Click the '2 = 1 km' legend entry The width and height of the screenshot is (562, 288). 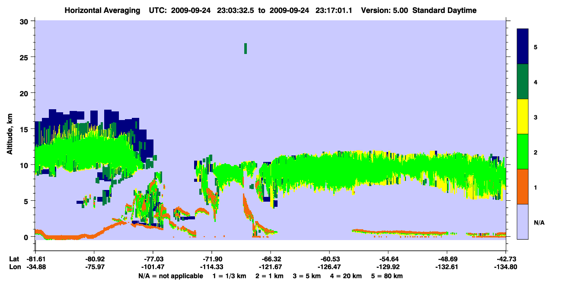pos(270,275)
